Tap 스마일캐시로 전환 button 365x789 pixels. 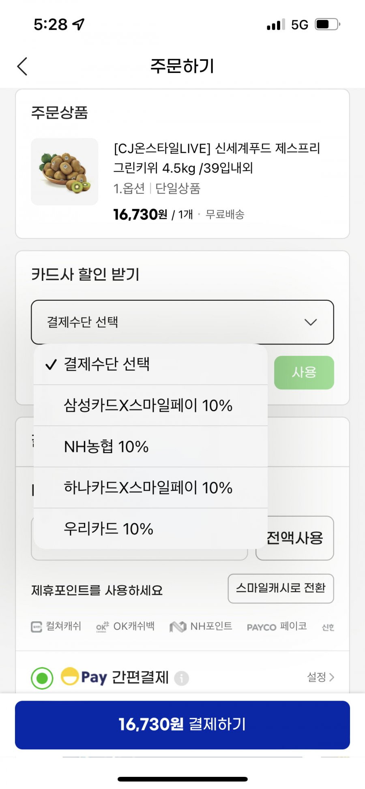point(281,588)
